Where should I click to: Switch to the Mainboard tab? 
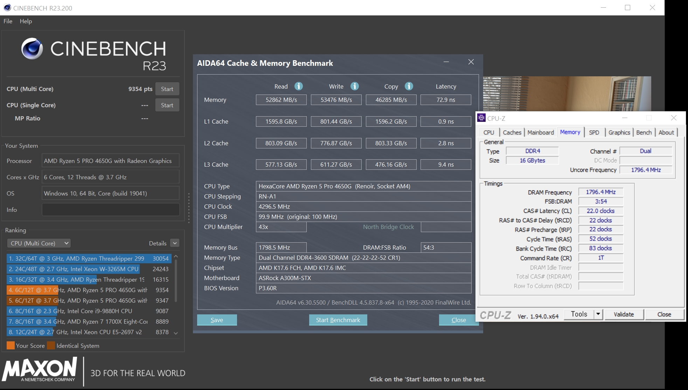pos(541,132)
